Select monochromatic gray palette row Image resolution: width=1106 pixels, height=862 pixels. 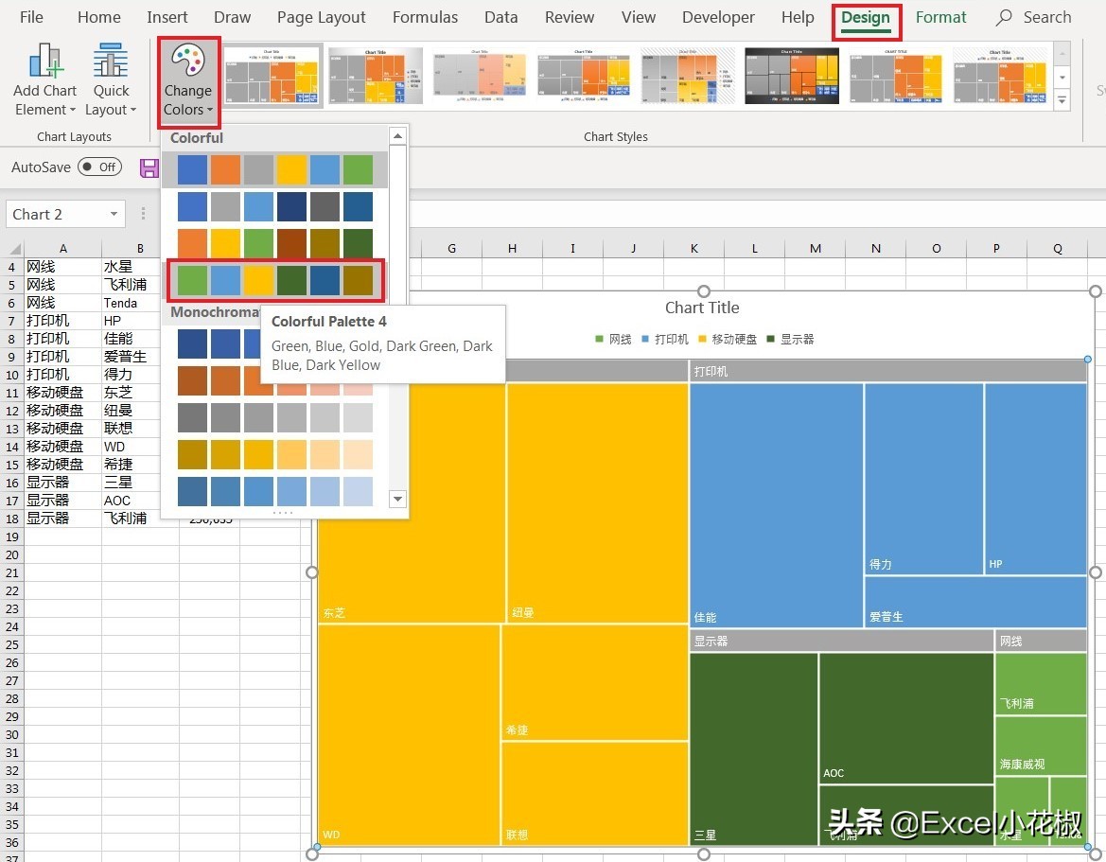(x=275, y=417)
